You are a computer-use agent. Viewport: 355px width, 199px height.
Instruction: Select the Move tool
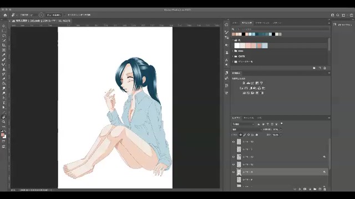pos(4,26)
